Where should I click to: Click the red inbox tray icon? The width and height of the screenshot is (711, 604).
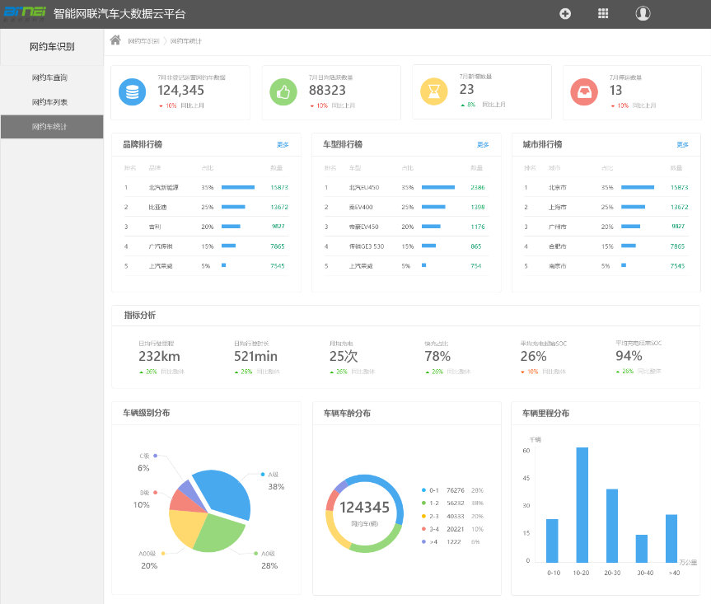583,91
